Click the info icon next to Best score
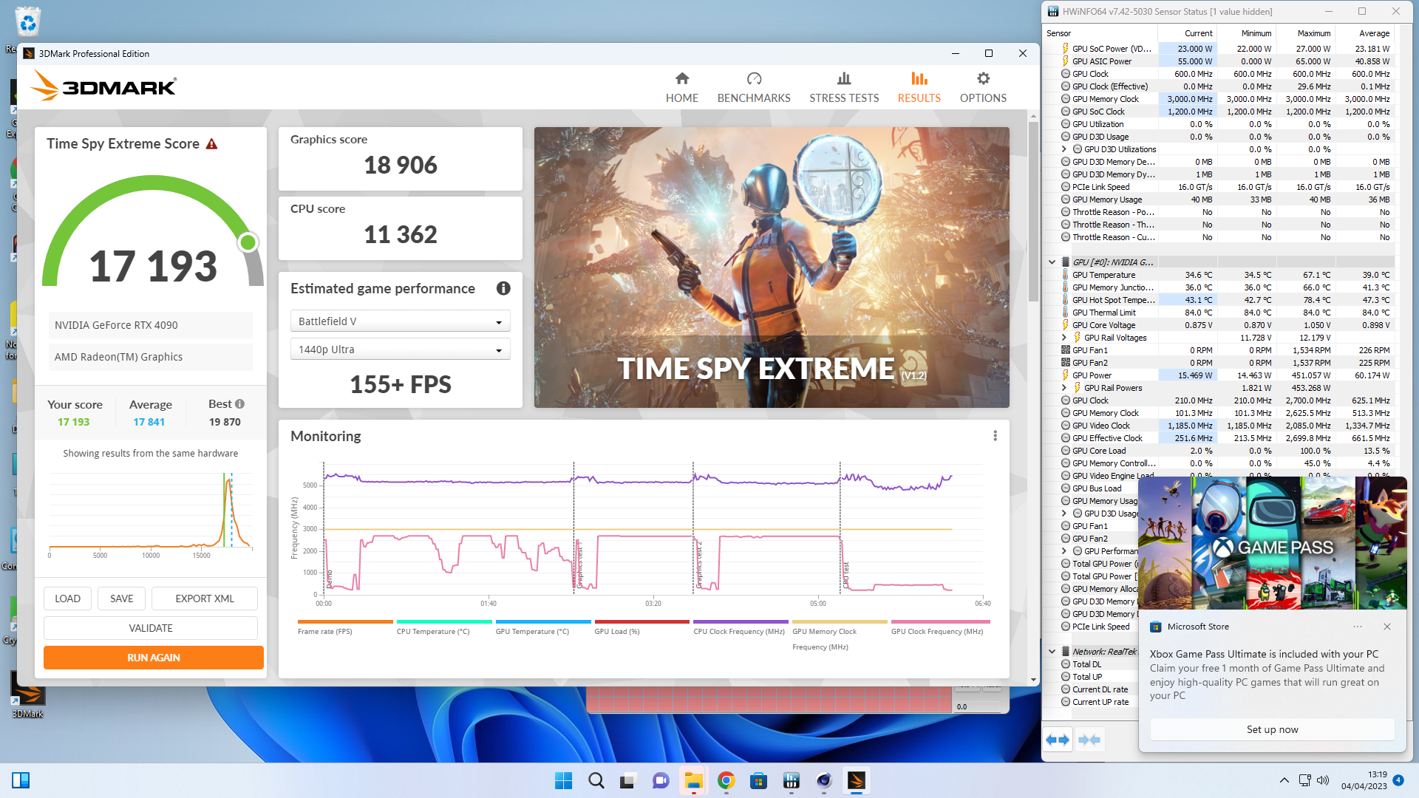 click(x=239, y=404)
